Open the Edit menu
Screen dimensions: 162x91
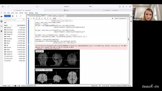click(8, 13)
